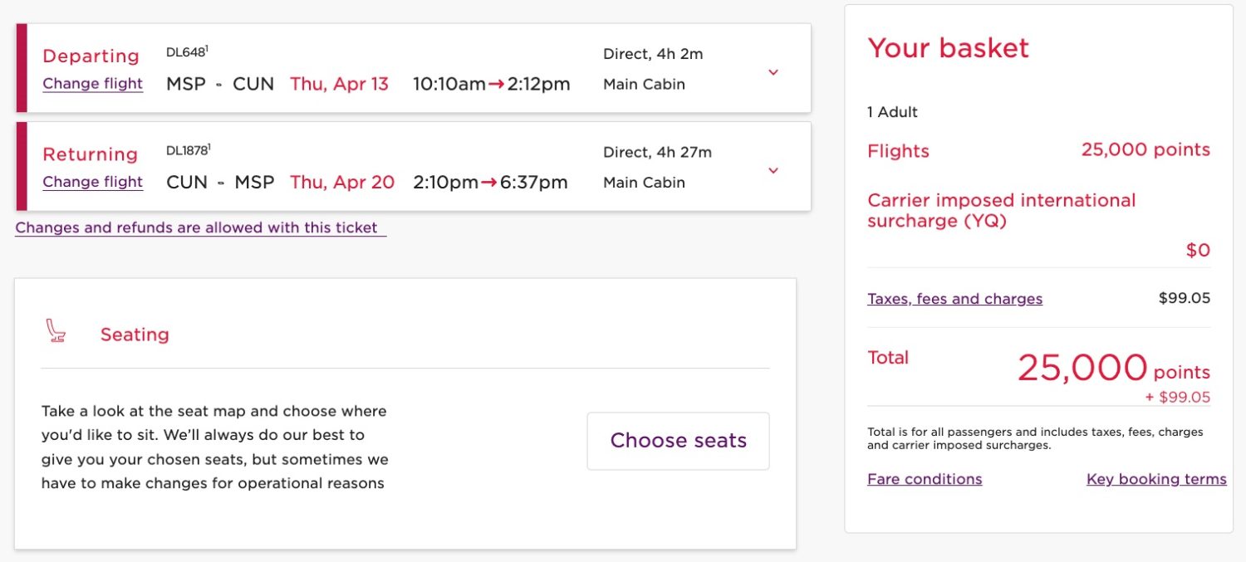The width and height of the screenshot is (1246, 562).
Task: Click the red arrow between 2:10pm and 6:37pm
Action: (x=489, y=183)
